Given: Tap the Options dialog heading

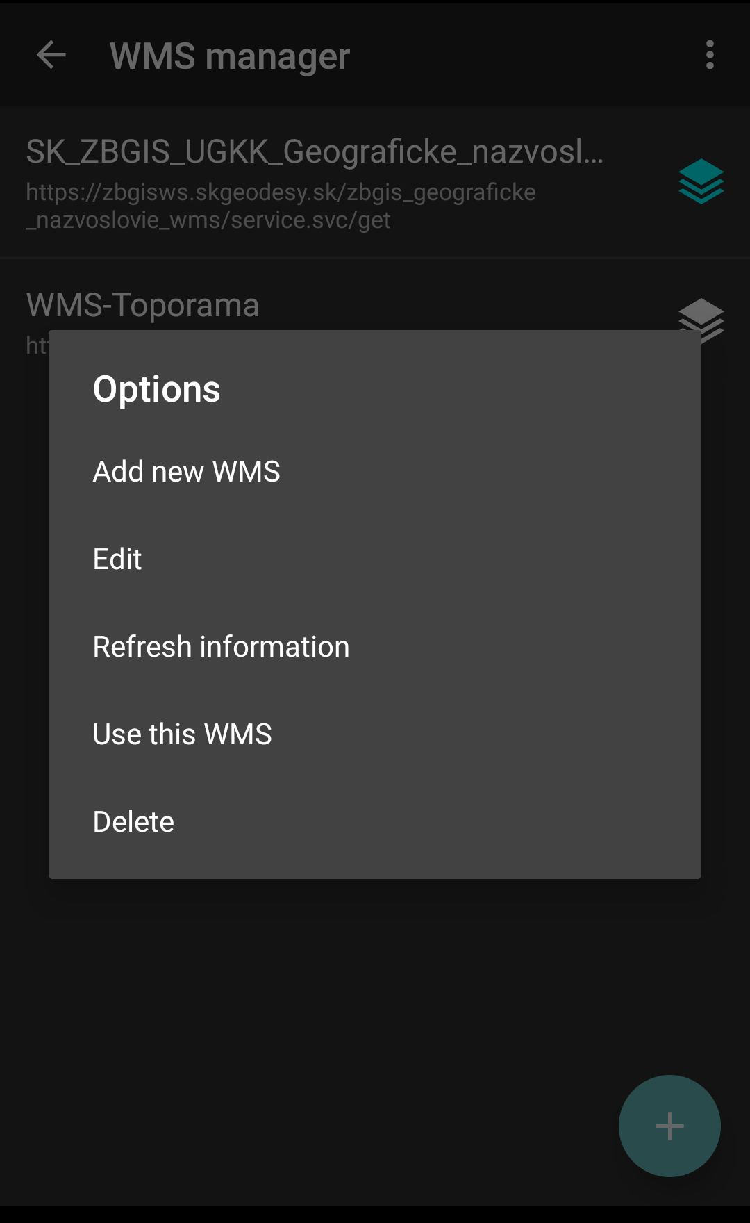Looking at the screenshot, I should (156, 389).
